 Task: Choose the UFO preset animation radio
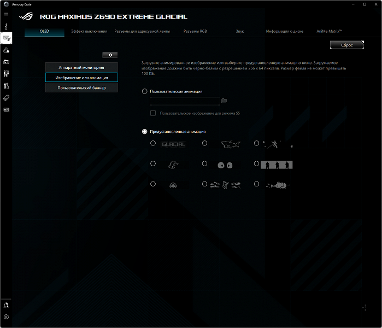(153, 184)
